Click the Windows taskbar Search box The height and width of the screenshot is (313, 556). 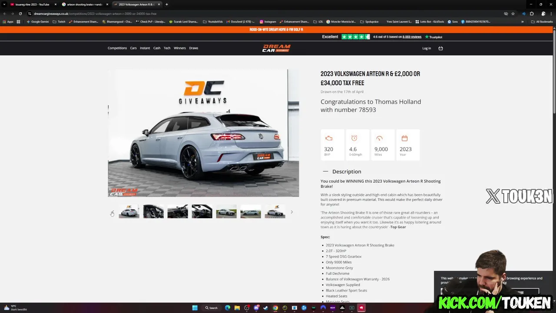[x=212, y=308]
